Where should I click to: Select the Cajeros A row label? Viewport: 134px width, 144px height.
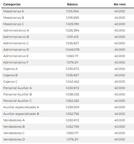[x=10, y=69]
